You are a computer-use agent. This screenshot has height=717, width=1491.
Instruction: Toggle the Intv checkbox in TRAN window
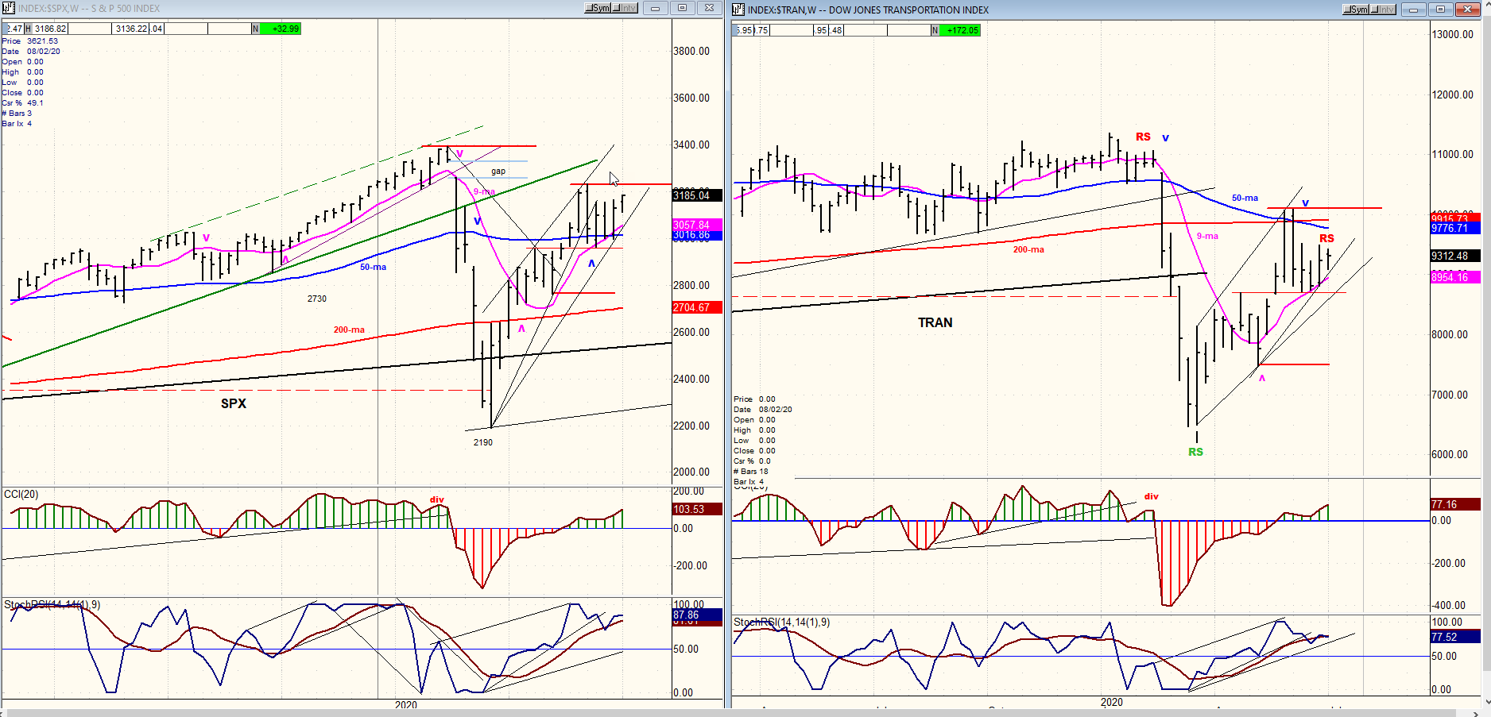pos(1384,10)
